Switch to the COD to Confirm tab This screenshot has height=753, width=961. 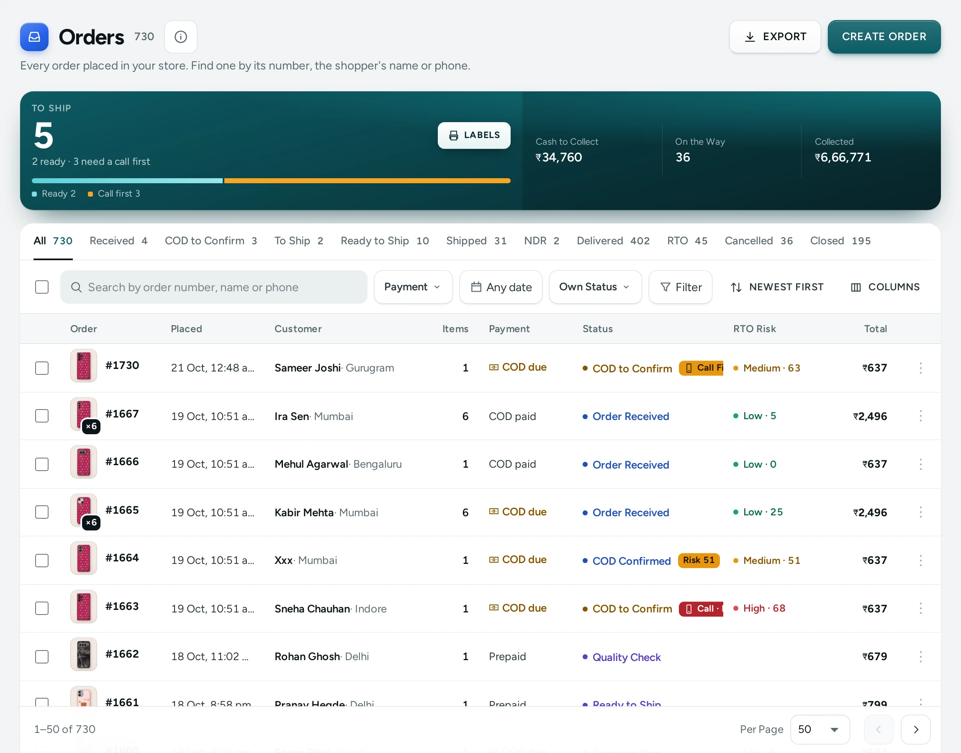211,241
